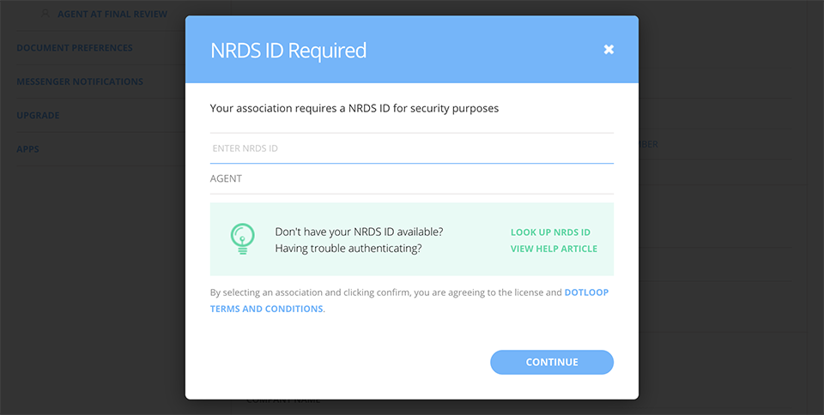Open Document Preferences in the sidebar
This screenshot has height=415, width=824.
tap(75, 48)
